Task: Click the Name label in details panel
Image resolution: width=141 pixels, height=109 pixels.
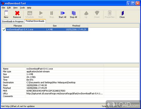Action: 6,69
